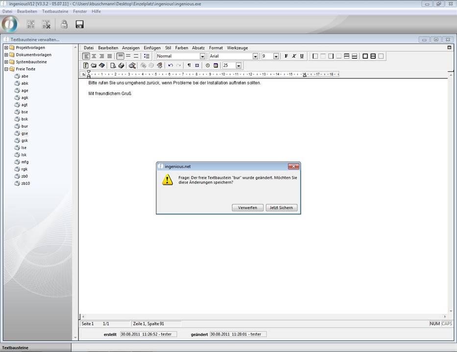The height and width of the screenshot is (352, 457).
Task: Click the undo arrow in editor toolbar
Action: click(x=170, y=65)
